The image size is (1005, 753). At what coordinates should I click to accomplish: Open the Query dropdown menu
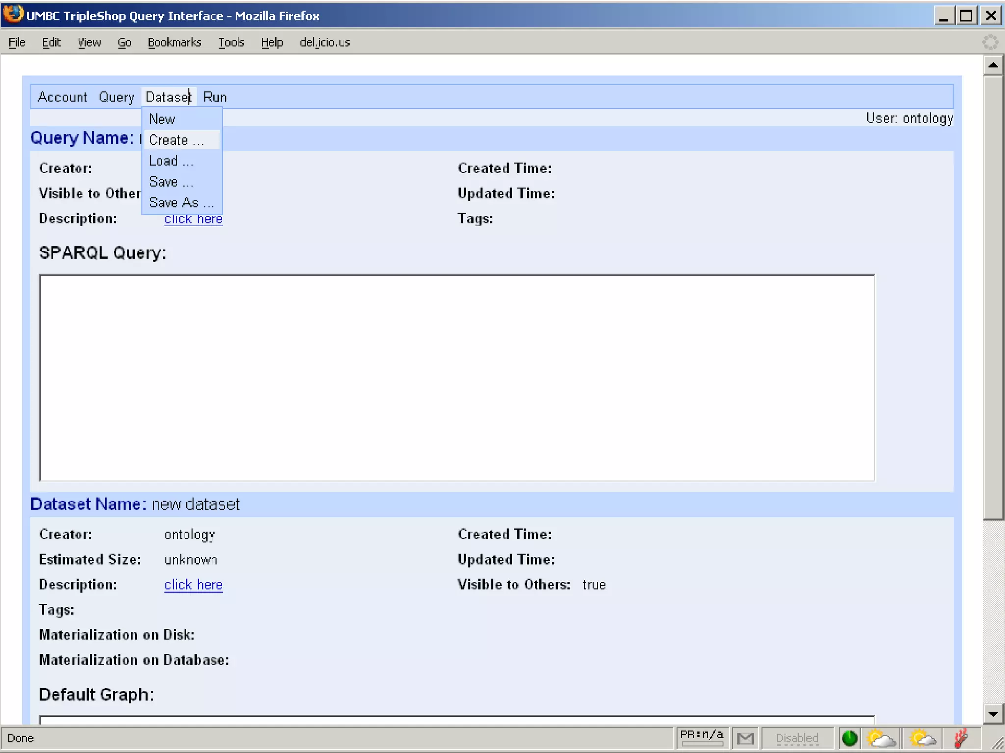pyautogui.click(x=116, y=97)
